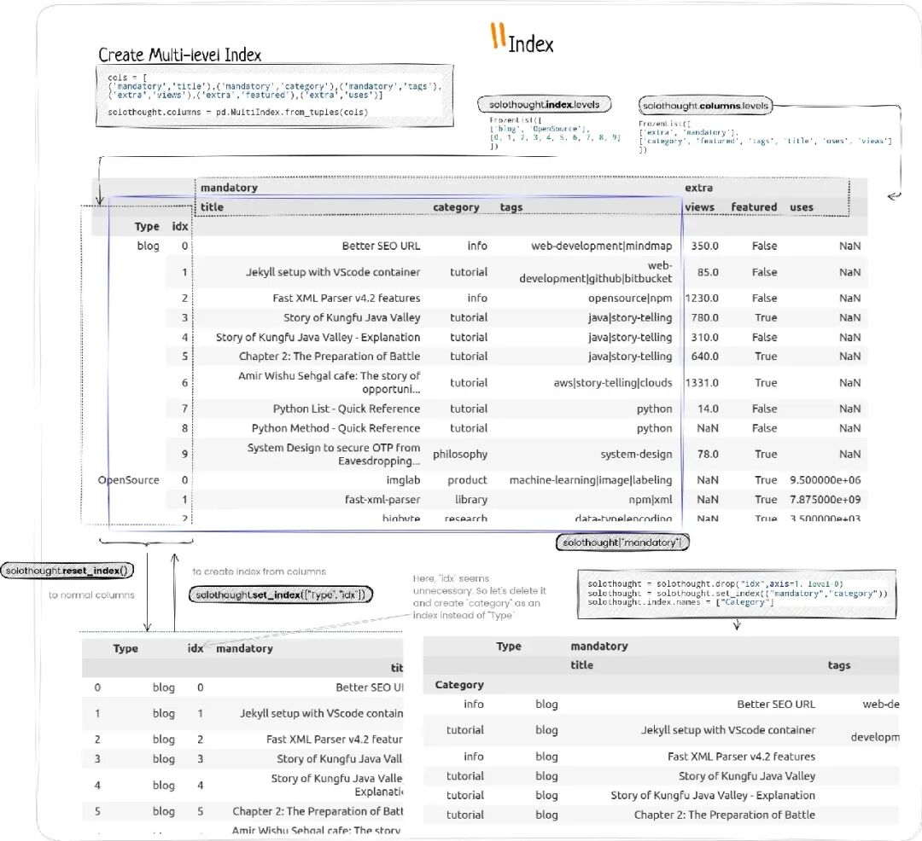Viewport: 922px width, 841px height.
Task: Click the 'web-development|mindmap' tags cell
Action: tap(602, 246)
